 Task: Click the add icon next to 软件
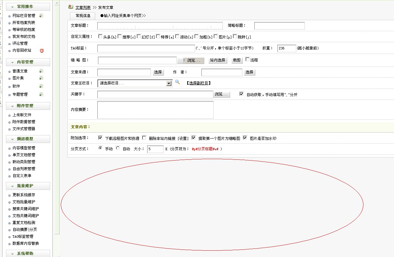pyautogui.click(x=41, y=86)
